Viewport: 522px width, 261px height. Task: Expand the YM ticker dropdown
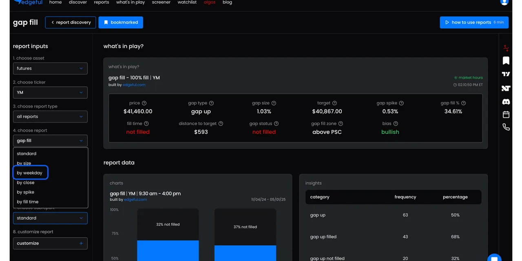pos(50,93)
